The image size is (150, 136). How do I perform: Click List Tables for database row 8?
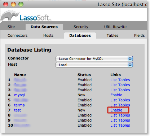click(x=120, y=115)
